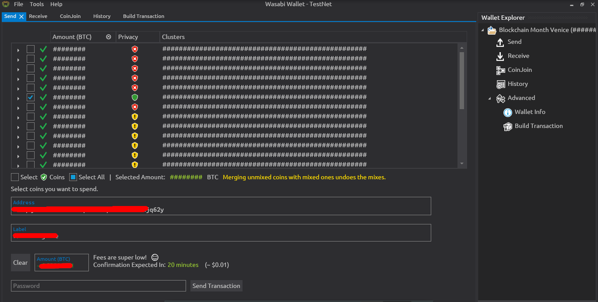Click the Receive download icon in Wallet Explorer
The image size is (598, 302).
[x=500, y=56]
